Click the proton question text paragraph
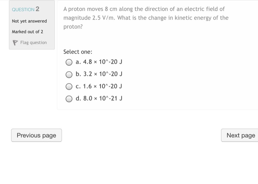 tap(146, 18)
